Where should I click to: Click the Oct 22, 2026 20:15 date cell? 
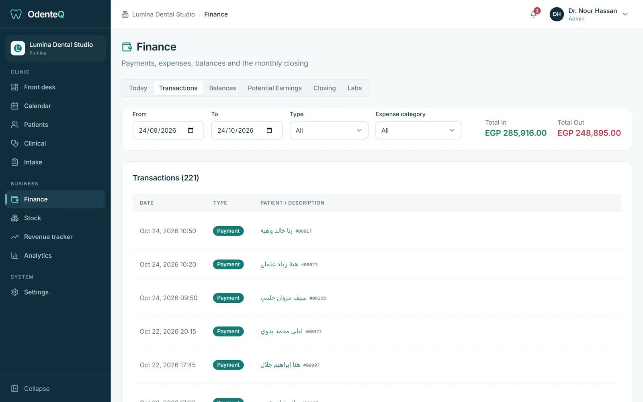click(168, 332)
